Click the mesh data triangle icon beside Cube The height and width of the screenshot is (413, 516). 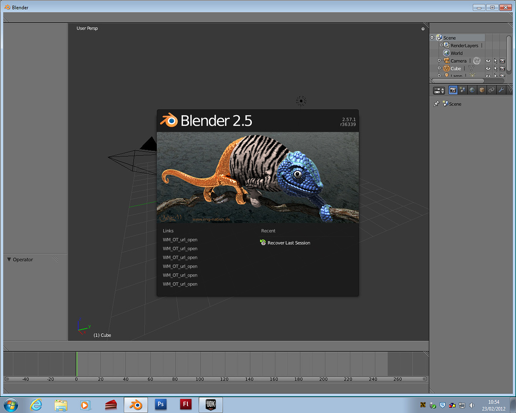(471, 69)
